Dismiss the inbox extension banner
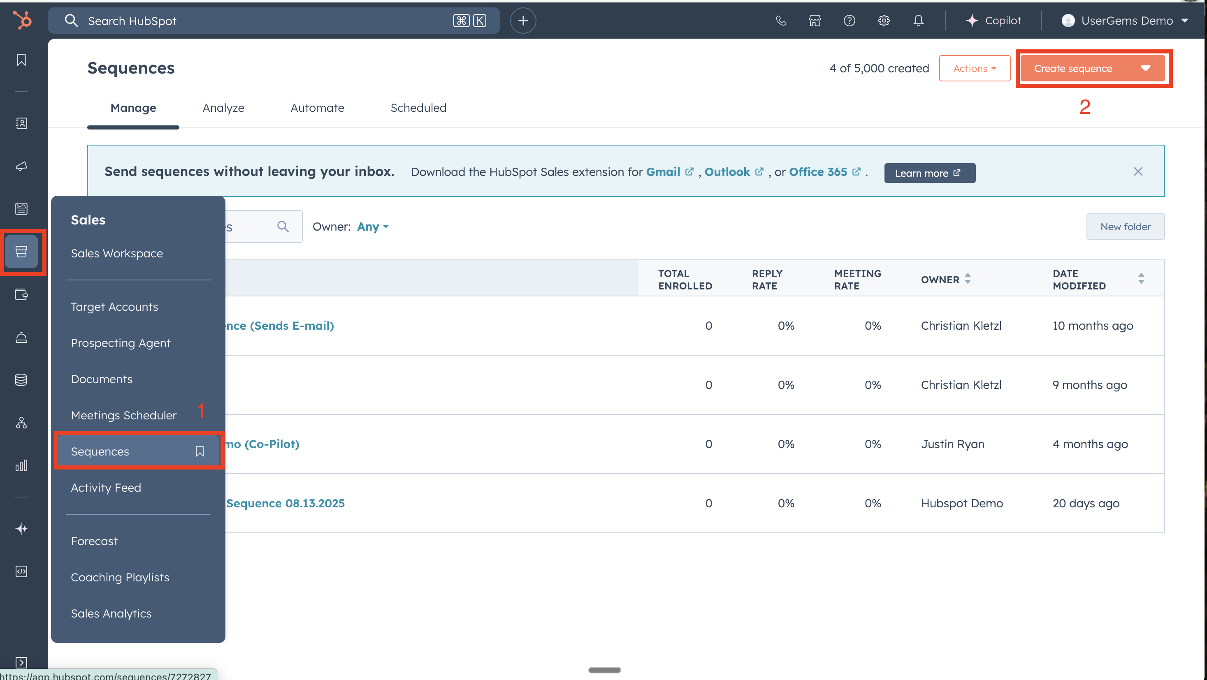This screenshot has height=680, width=1207. tap(1138, 171)
